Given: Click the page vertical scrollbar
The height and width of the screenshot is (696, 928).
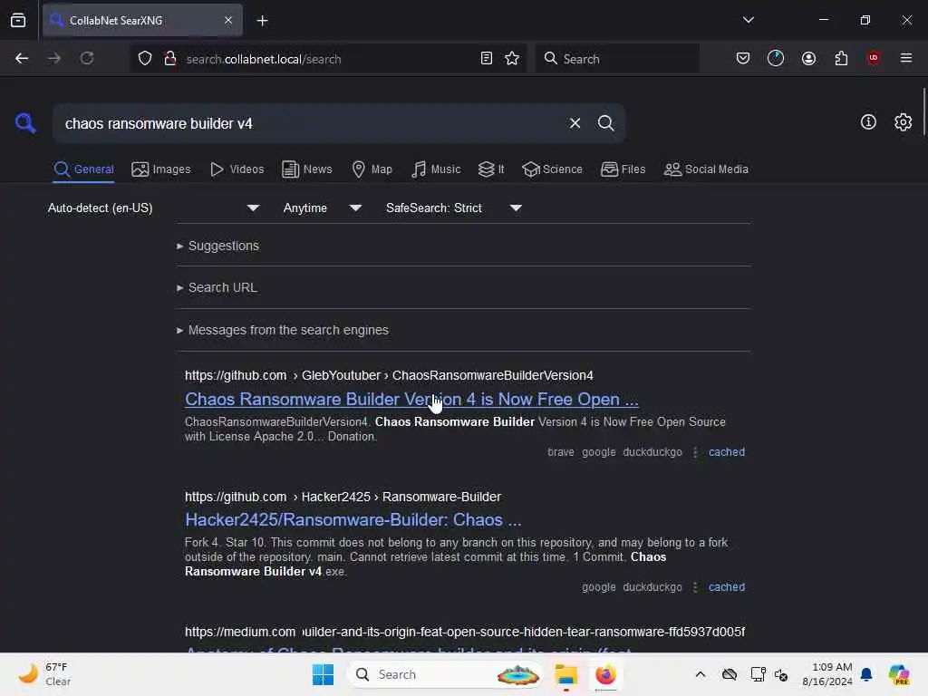Looking at the screenshot, I should pyautogui.click(x=923, y=112).
